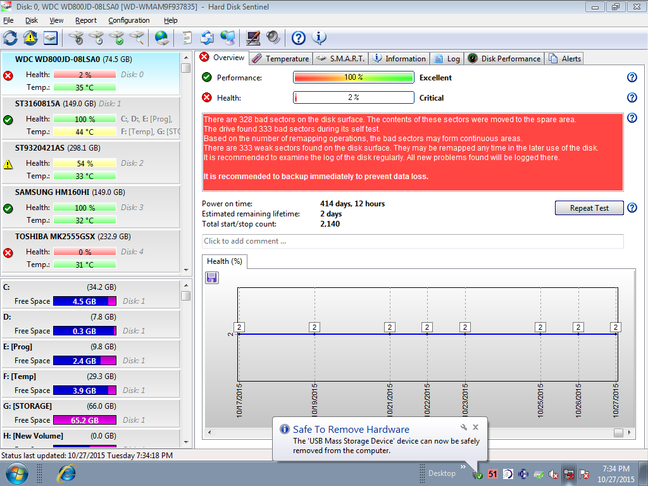Open the File menu
The width and height of the screenshot is (648, 486).
click(8, 20)
